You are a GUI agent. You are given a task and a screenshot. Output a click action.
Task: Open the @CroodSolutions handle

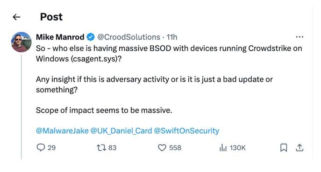pos(128,37)
